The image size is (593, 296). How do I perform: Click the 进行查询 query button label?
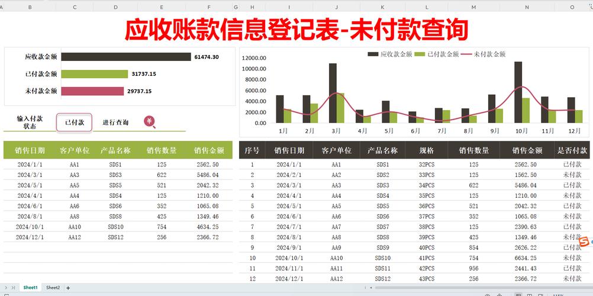pyautogui.click(x=115, y=123)
